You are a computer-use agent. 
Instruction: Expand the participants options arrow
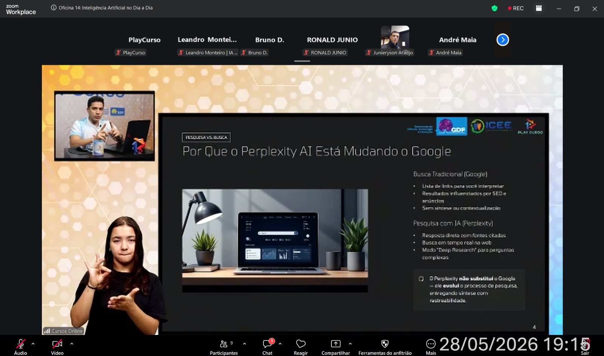pyautogui.click(x=245, y=344)
